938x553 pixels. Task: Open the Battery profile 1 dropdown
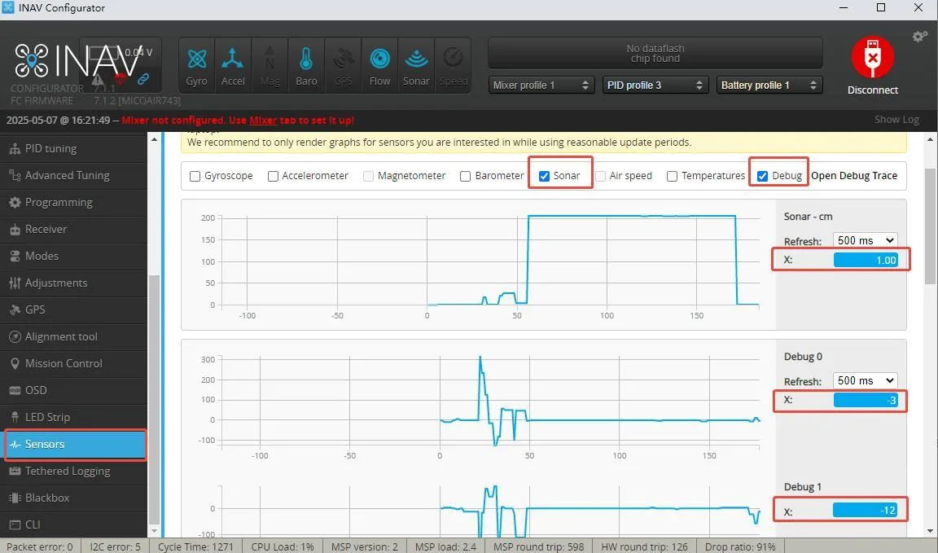[x=769, y=85]
